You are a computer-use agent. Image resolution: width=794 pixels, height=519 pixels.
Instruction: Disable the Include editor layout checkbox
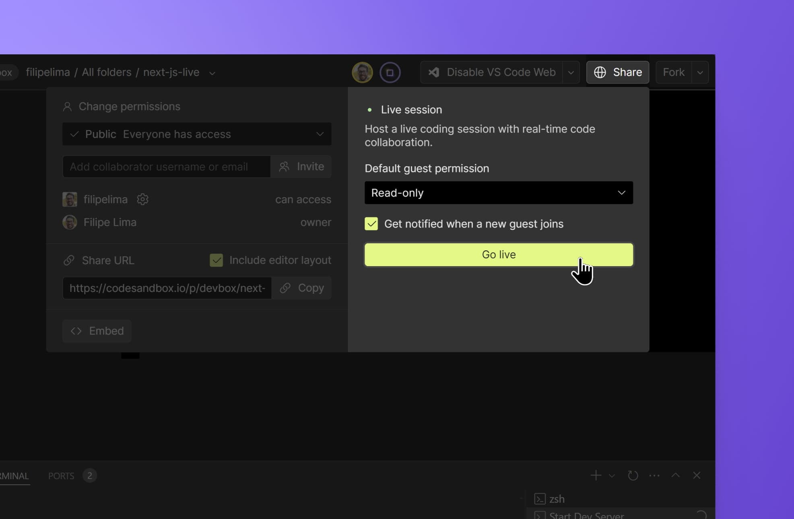217,260
